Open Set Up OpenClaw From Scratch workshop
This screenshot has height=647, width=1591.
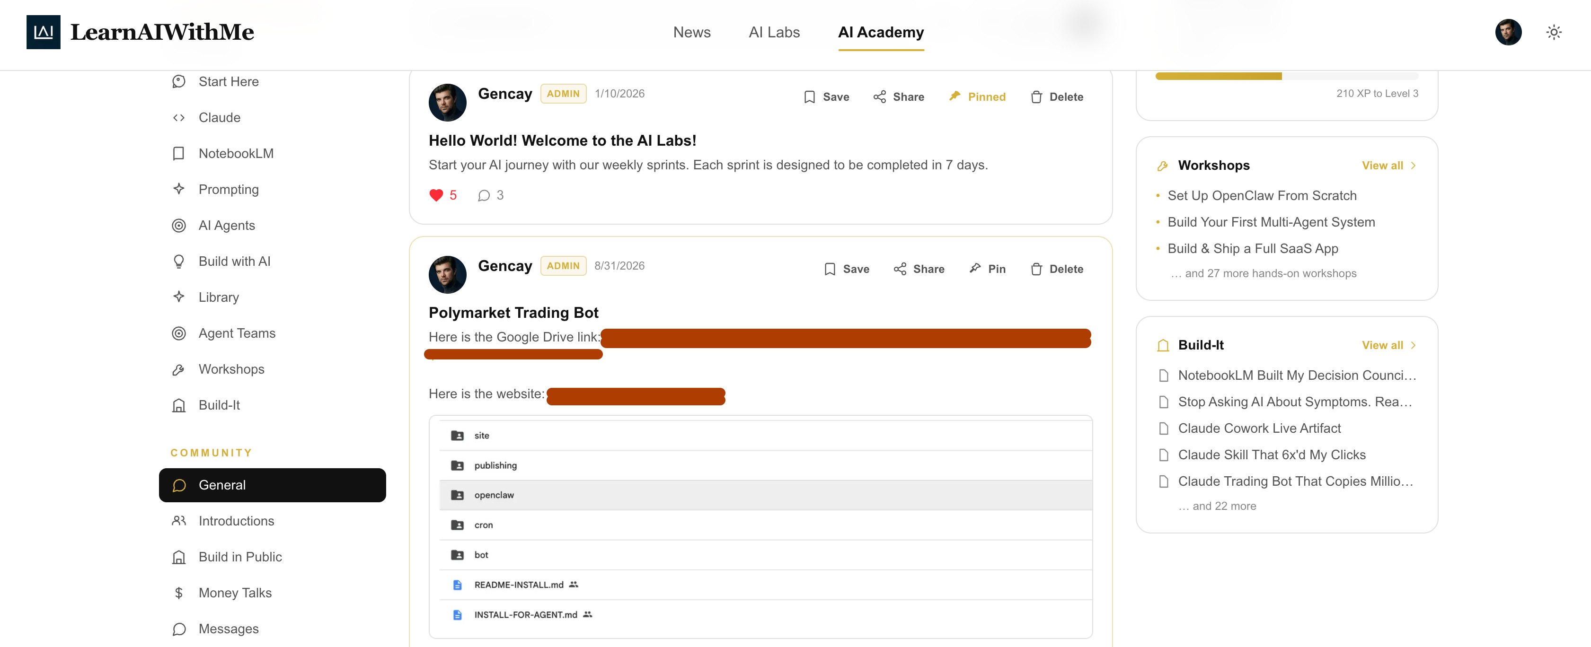(x=1262, y=196)
